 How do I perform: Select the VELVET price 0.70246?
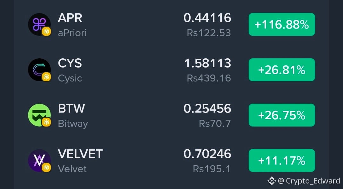pos(207,154)
